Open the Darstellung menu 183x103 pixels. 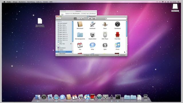click(x=31, y=2)
